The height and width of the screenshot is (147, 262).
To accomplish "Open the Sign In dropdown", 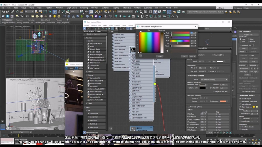I will pos(224,8).
